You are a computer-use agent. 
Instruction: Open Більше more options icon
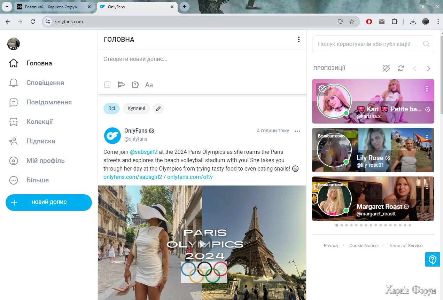(x=14, y=180)
